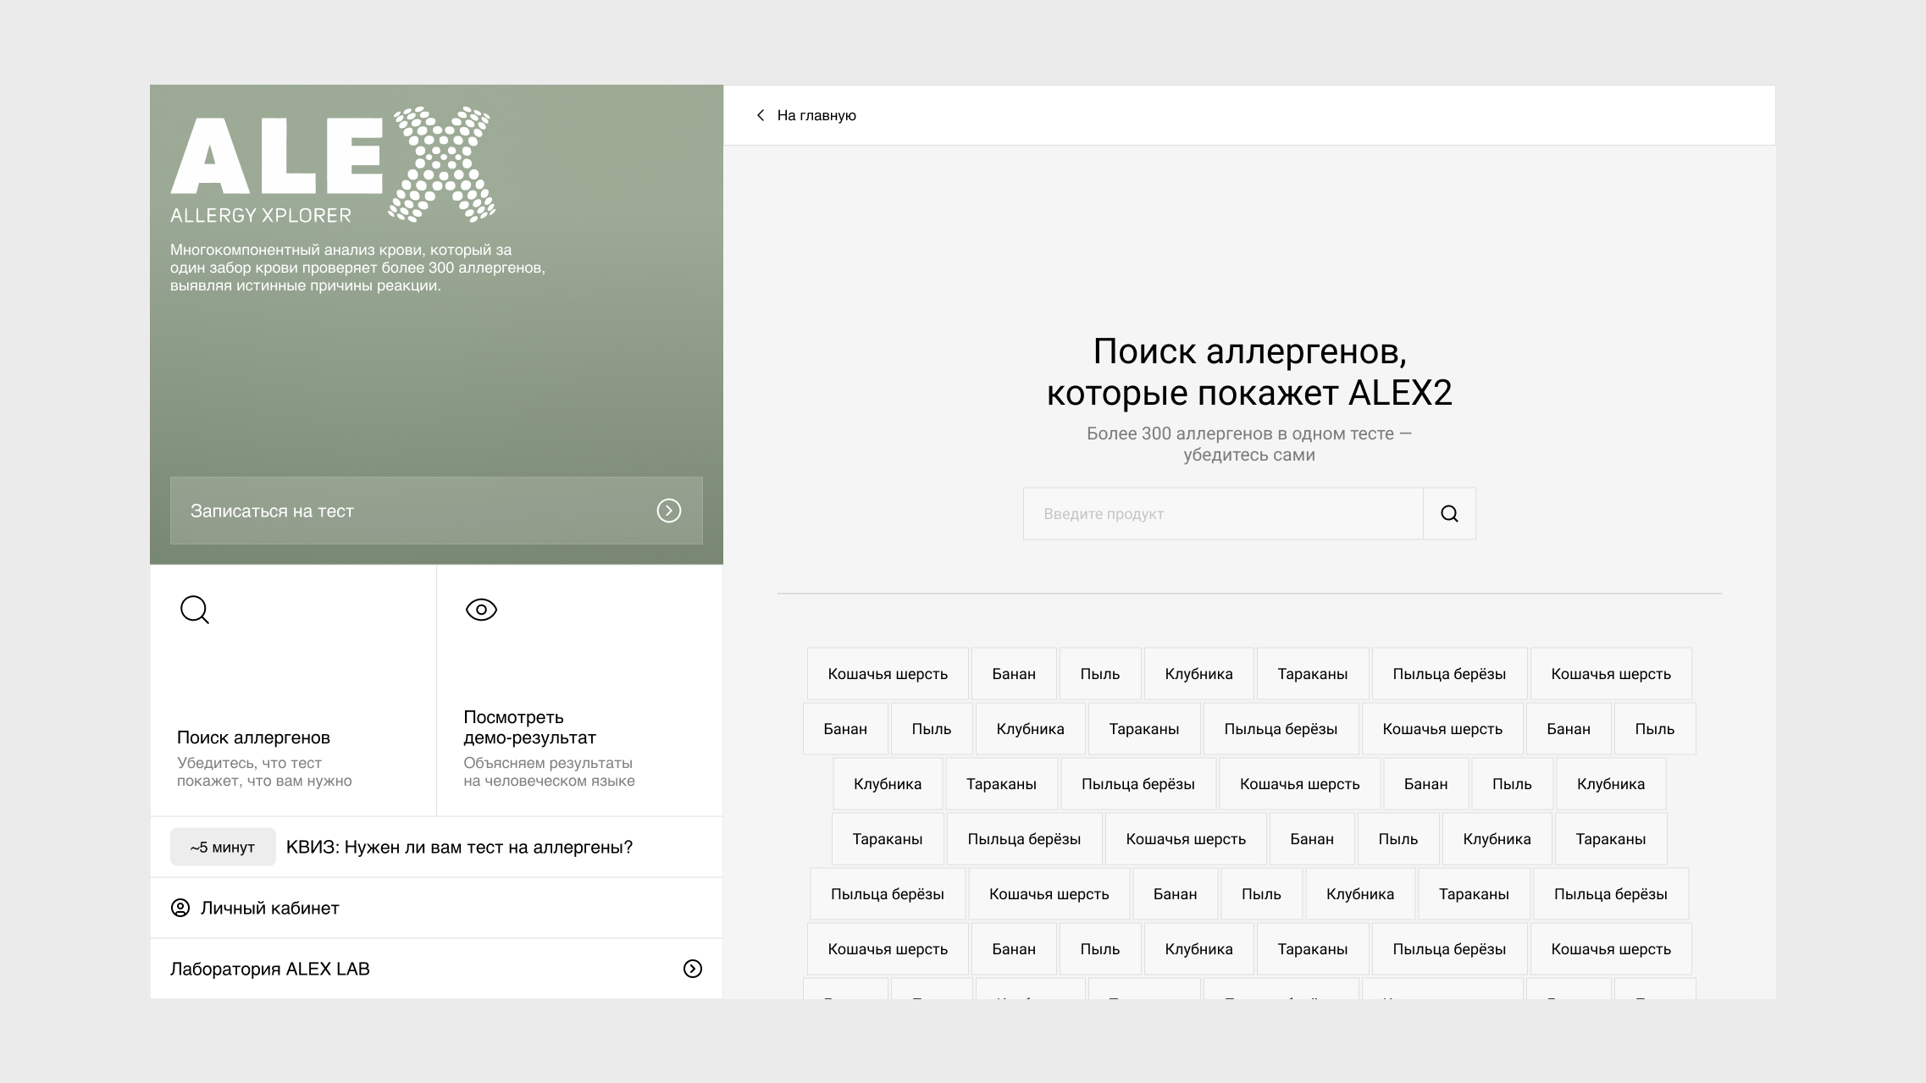Click the back chevron next to На главную

point(761,115)
